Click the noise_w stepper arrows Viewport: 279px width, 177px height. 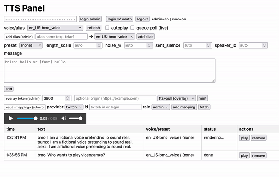[149, 45]
